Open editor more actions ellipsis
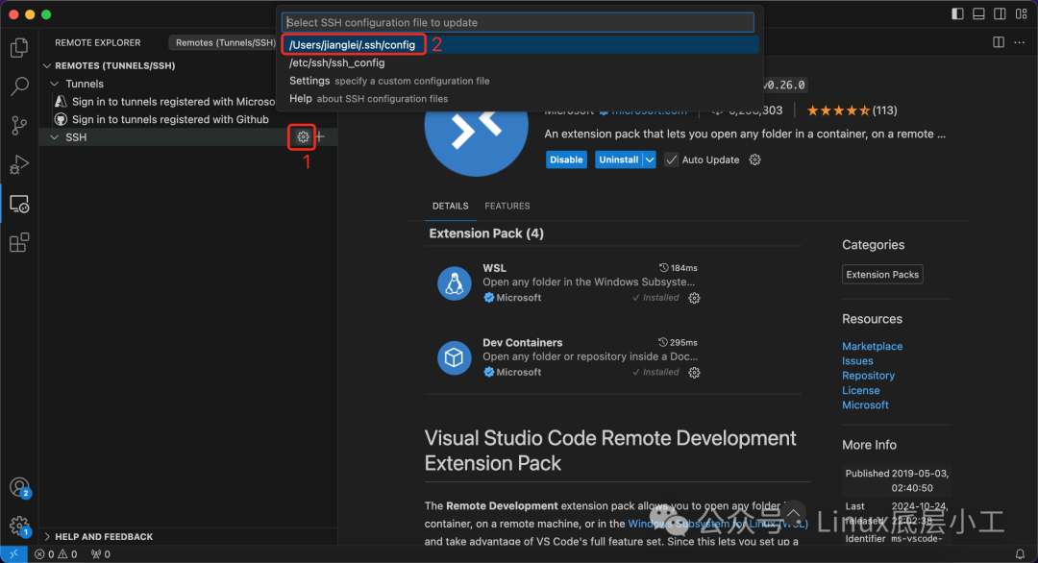This screenshot has height=563, width=1038. [1020, 42]
